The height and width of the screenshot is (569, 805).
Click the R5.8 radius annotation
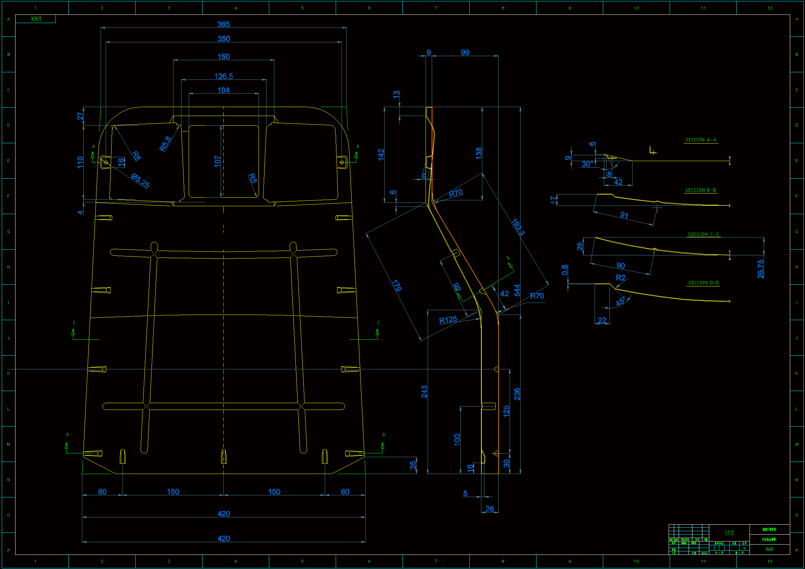[165, 144]
